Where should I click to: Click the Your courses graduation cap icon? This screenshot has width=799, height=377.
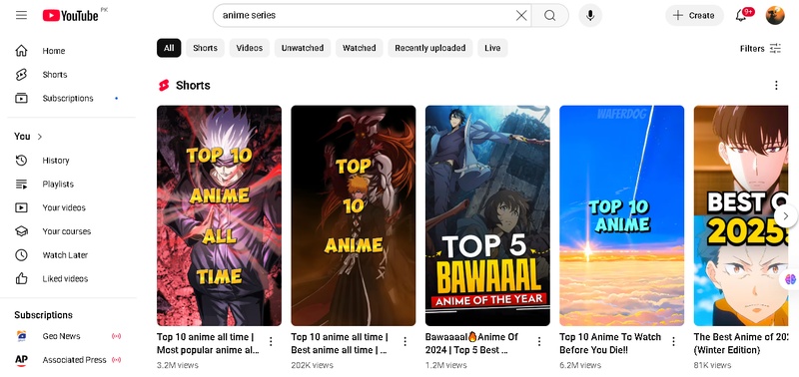click(21, 231)
